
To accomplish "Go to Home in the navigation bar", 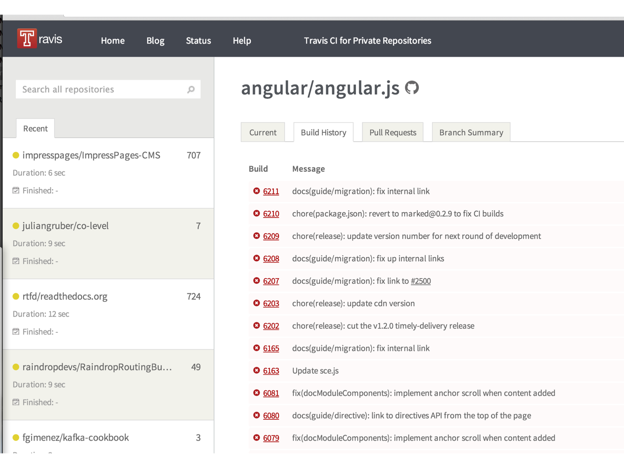I will [113, 41].
